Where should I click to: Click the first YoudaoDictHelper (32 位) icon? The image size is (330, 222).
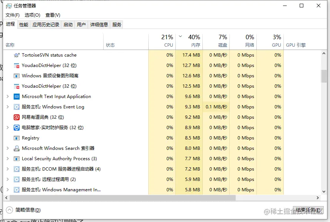tap(17, 65)
